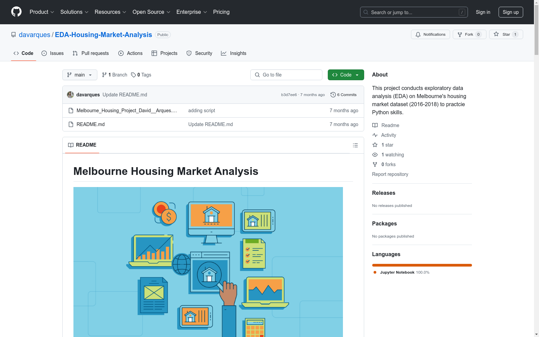539x337 pixels.
Task: Click the star icon beside 1 star
Action: tap(375, 145)
